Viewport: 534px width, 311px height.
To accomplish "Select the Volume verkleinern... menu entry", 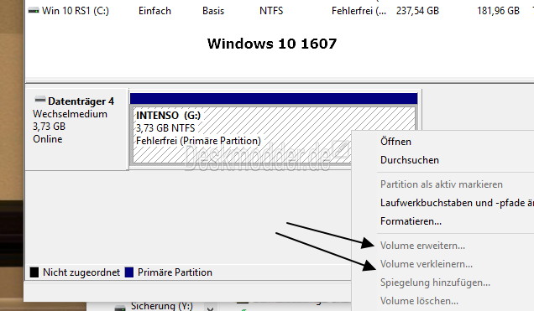I will tap(426, 264).
